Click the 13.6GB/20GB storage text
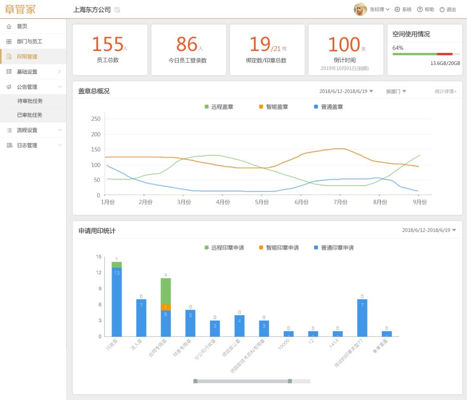 pos(445,64)
